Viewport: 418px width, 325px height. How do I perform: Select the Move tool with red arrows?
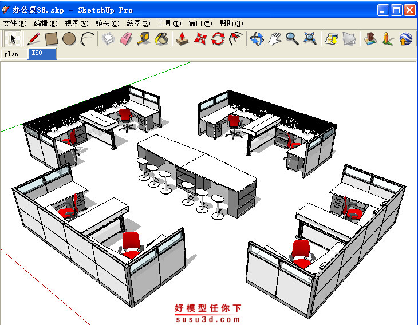tap(200, 39)
